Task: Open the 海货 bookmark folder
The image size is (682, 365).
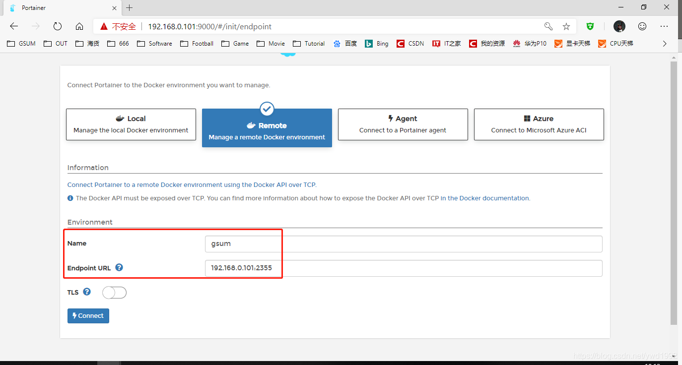Action: pos(87,43)
